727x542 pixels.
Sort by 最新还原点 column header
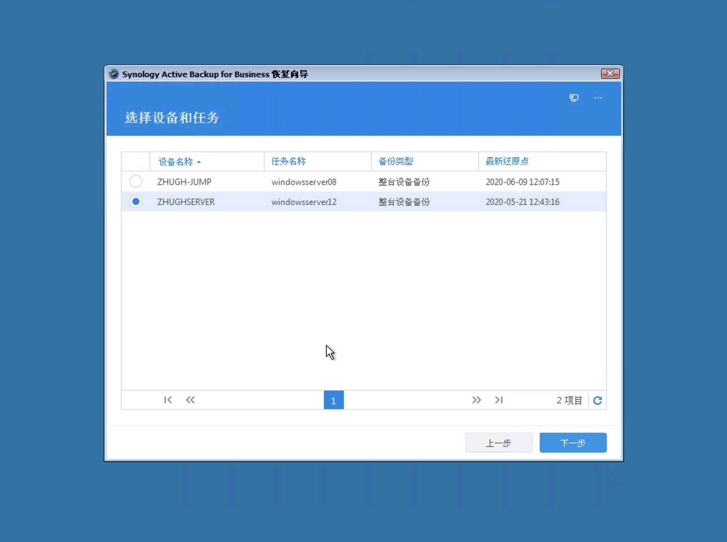click(542, 161)
